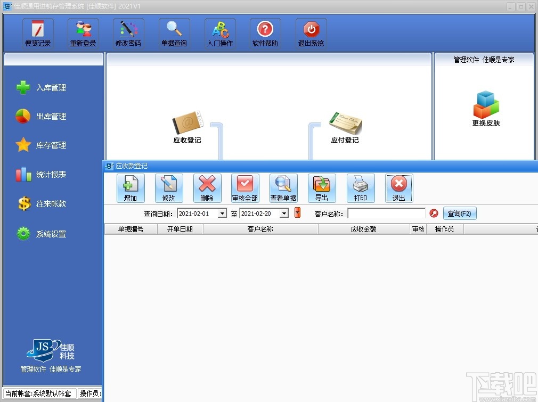This screenshot has width=538, height=402.
Task: Click the 修改 edit button
Action: point(169,188)
